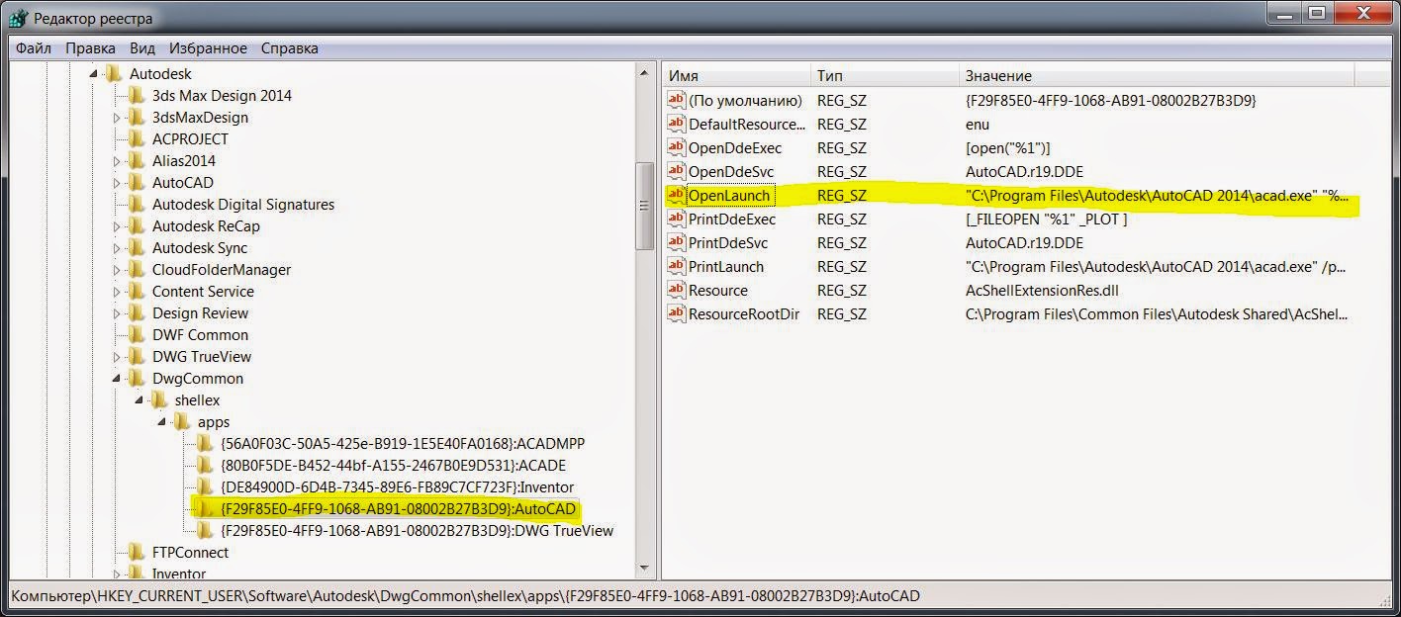1401x617 pixels.
Task: Click the Registry Editor title bar icon
Action: (x=19, y=18)
